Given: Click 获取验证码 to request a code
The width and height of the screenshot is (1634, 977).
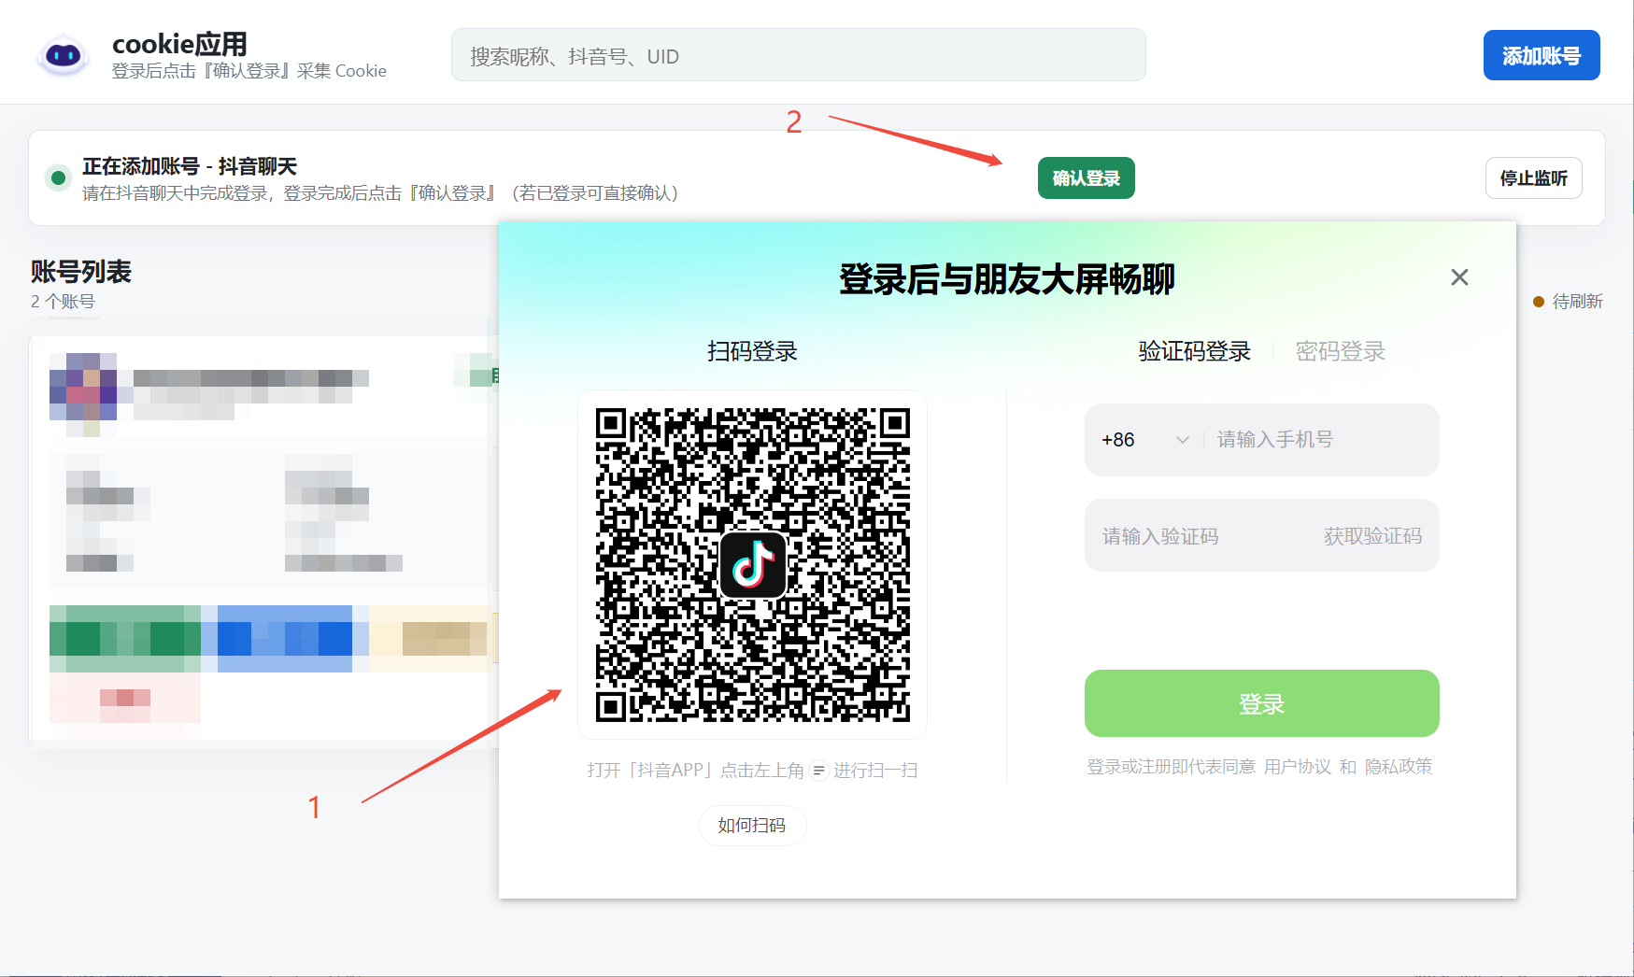Looking at the screenshot, I should click(x=1372, y=535).
